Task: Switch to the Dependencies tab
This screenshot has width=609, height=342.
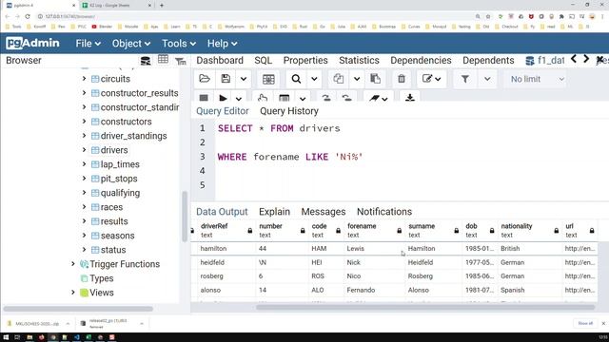Action: click(x=421, y=61)
